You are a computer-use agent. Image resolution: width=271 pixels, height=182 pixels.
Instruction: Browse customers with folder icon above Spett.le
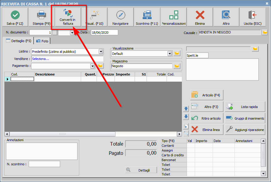click(255, 49)
